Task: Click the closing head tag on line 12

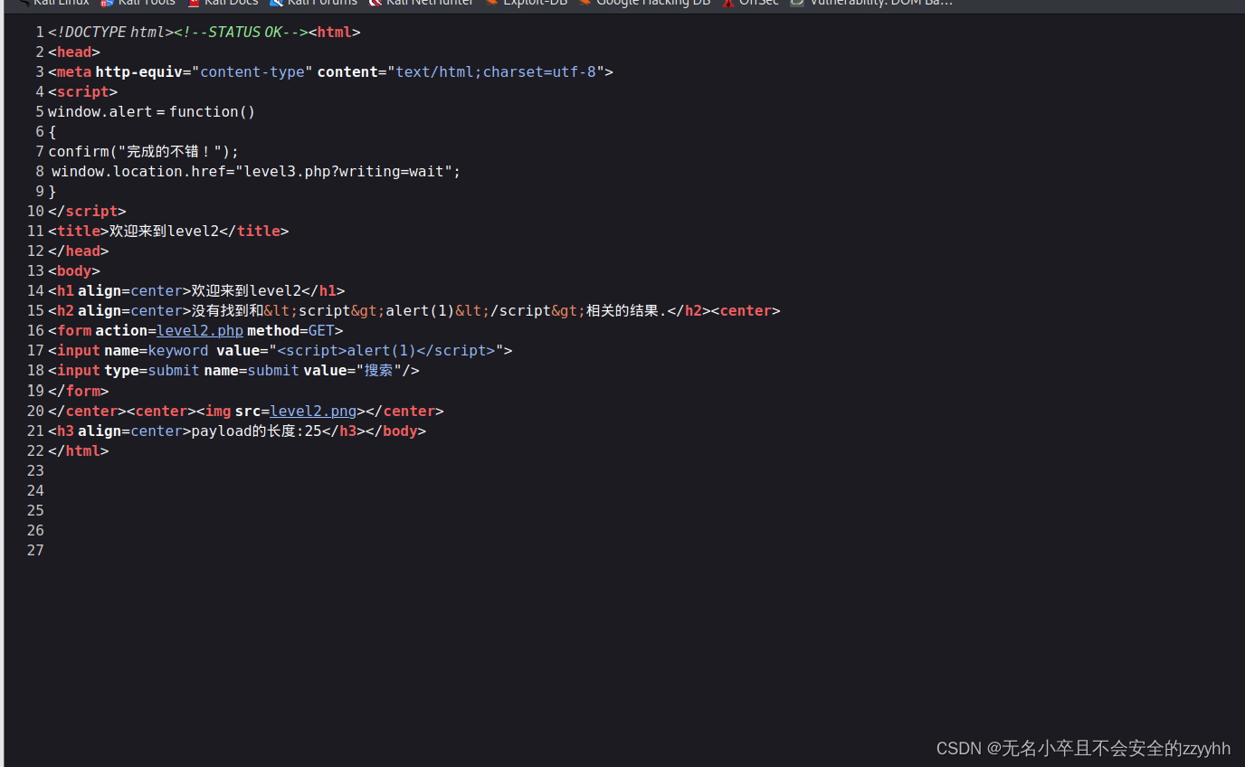Action: pyautogui.click(x=79, y=251)
